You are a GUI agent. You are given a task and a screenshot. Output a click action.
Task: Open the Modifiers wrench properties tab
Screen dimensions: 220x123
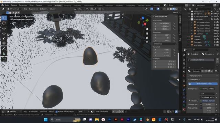coord(184,90)
